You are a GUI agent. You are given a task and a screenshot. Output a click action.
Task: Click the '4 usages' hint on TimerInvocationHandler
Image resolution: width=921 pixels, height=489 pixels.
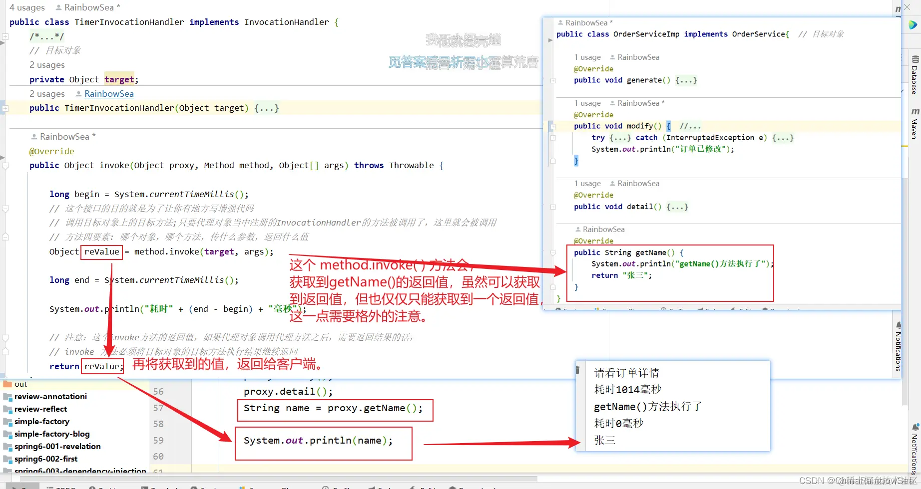tap(27, 7)
